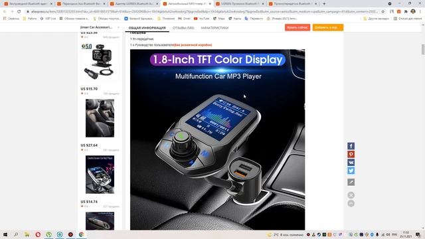Open the Переводчик bookmark

[254, 19]
